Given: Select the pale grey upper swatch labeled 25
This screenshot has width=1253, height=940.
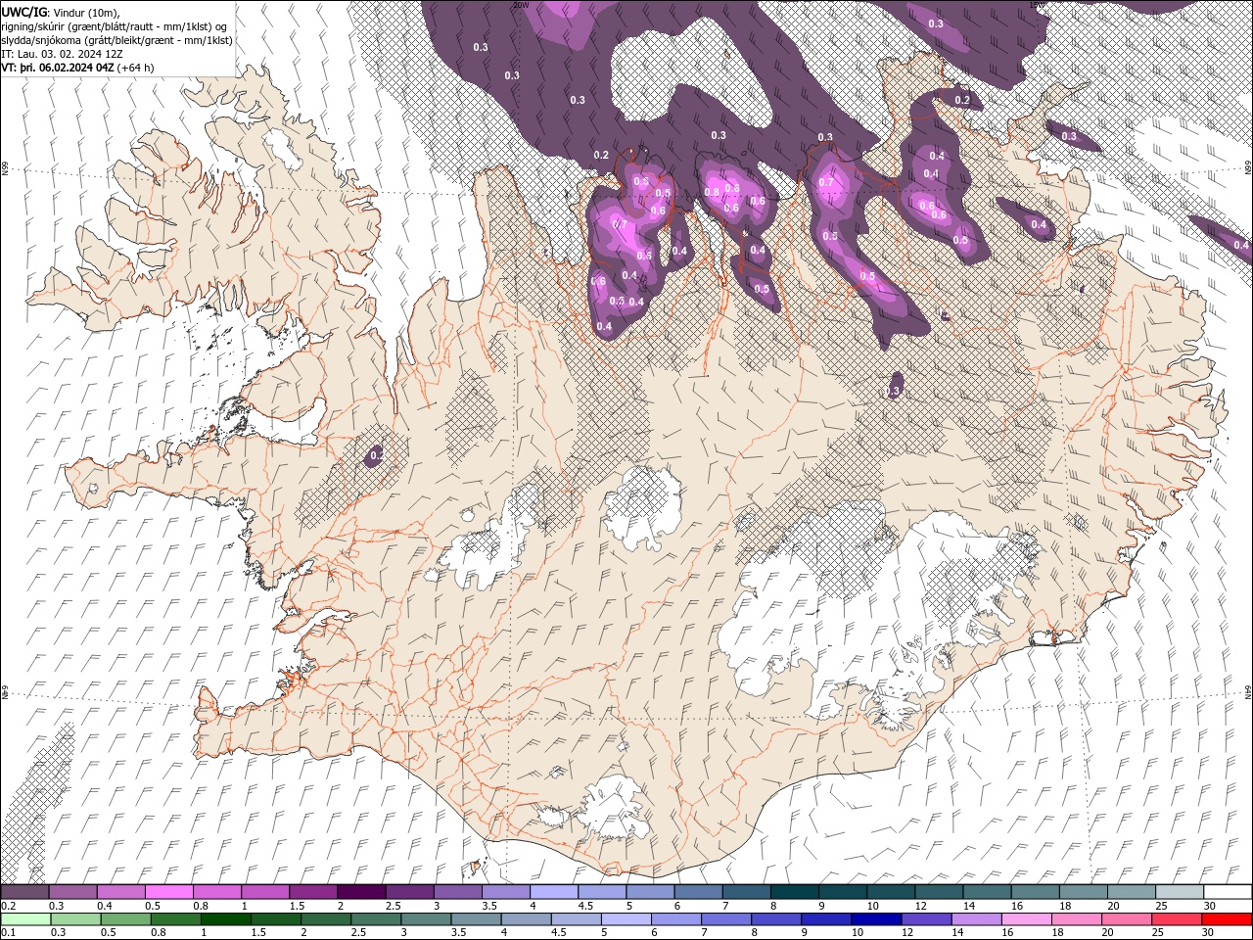Looking at the screenshot, I should 1181,891.
